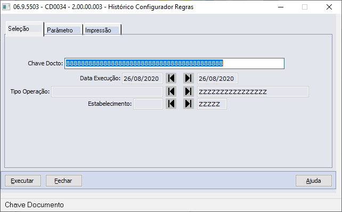
Task: Click the empty Tipo Operação start field
Action: (107, 91)
